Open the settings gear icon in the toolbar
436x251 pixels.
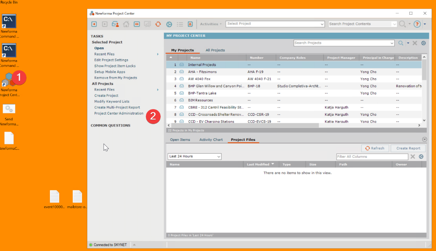pyautogui.click(x=169, y=24)
